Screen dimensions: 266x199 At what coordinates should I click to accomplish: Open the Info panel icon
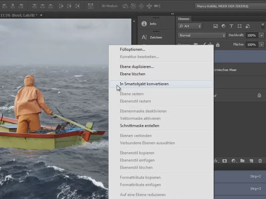[144, 24]
